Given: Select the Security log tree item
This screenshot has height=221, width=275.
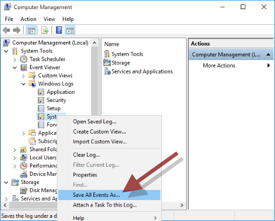Looking at the screenshot, I should tap(56, 100).
